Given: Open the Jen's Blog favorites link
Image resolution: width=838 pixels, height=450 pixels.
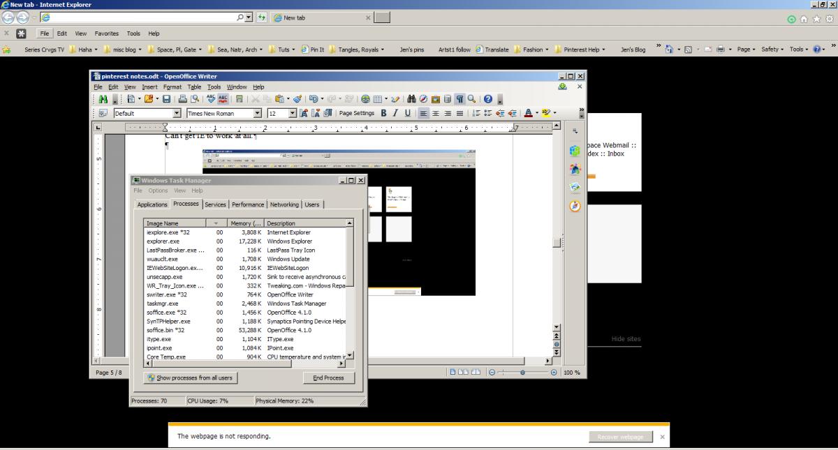Looking at the screenshot, I should 633,50.
